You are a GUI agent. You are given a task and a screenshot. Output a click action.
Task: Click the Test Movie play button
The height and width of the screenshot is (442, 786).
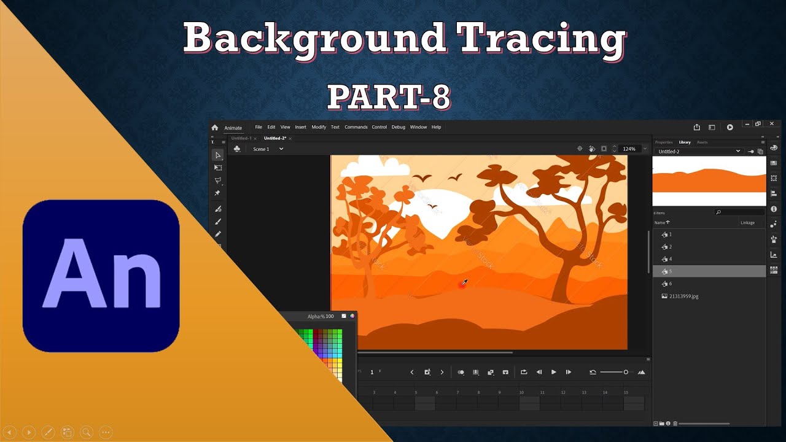pyautogui.click(x=730, y=127)
